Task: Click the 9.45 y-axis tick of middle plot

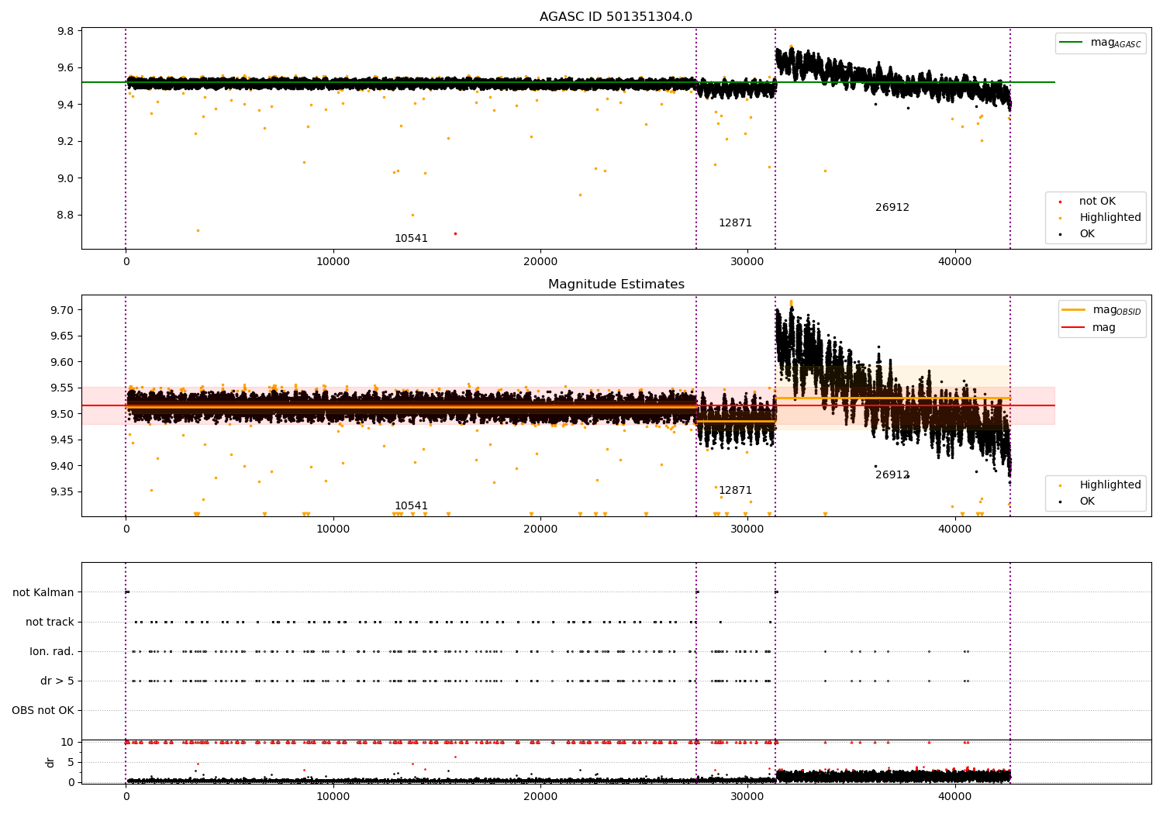Action: [62, 440]
